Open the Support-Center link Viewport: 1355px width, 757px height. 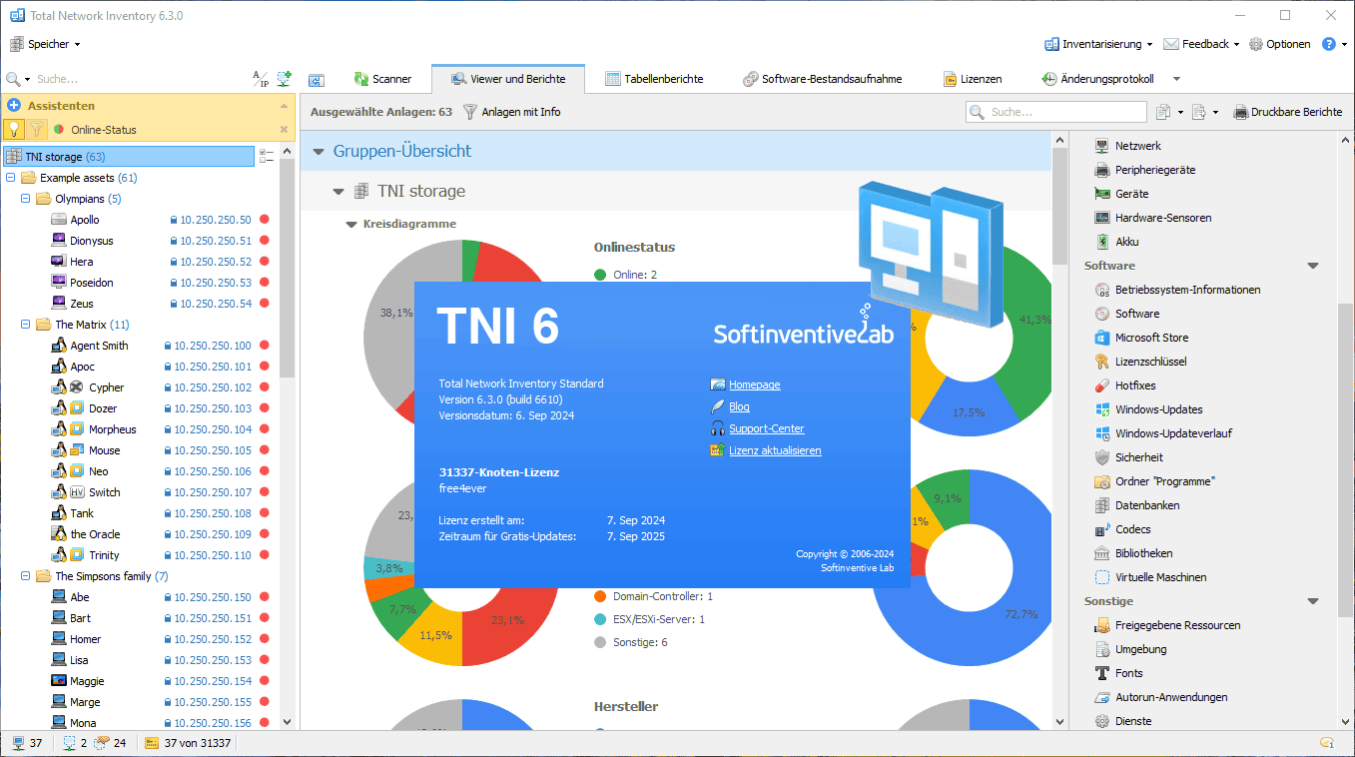pyautogui.click(x=766, y=428)
